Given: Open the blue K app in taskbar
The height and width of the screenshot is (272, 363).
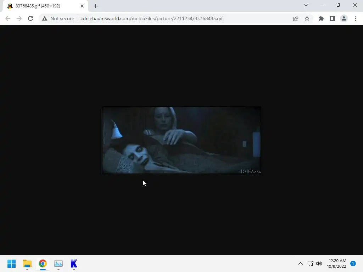Looking at the screenshot, I should 74,263.
